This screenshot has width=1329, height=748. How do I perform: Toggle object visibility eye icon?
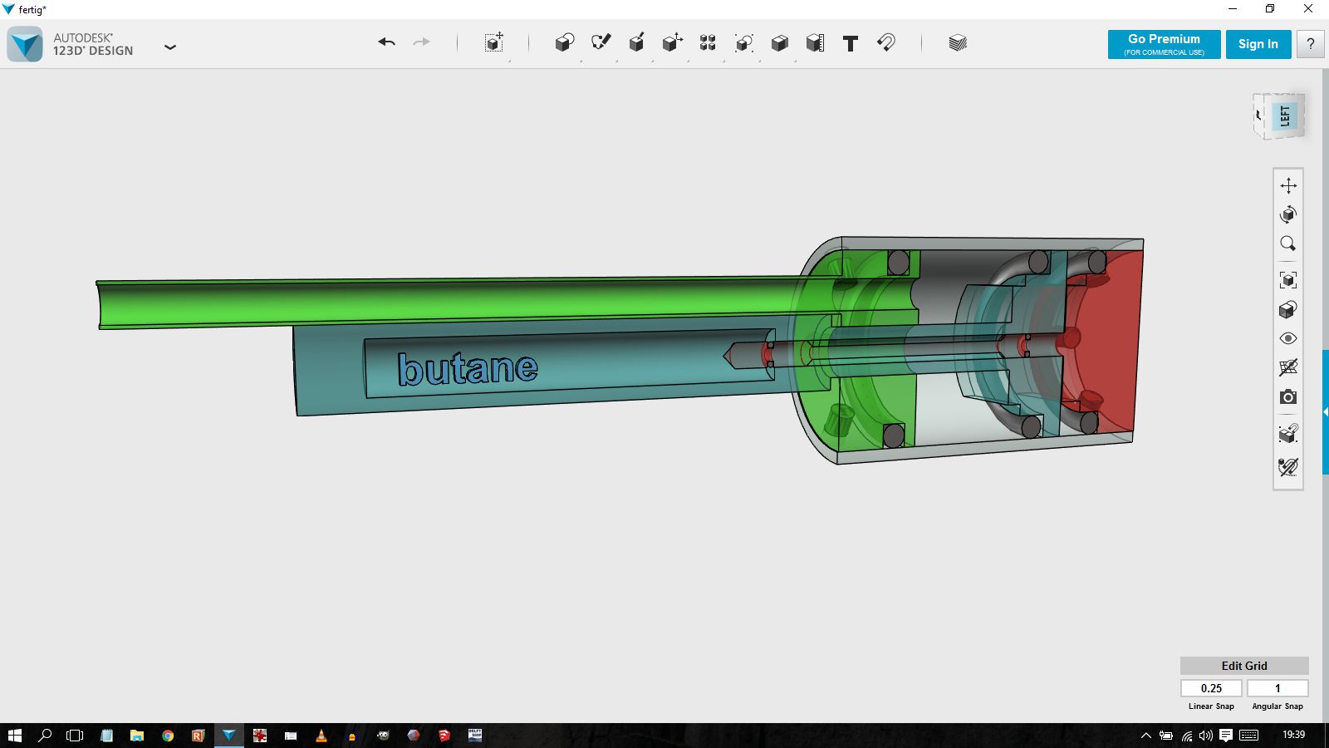tap(1287, 338)
